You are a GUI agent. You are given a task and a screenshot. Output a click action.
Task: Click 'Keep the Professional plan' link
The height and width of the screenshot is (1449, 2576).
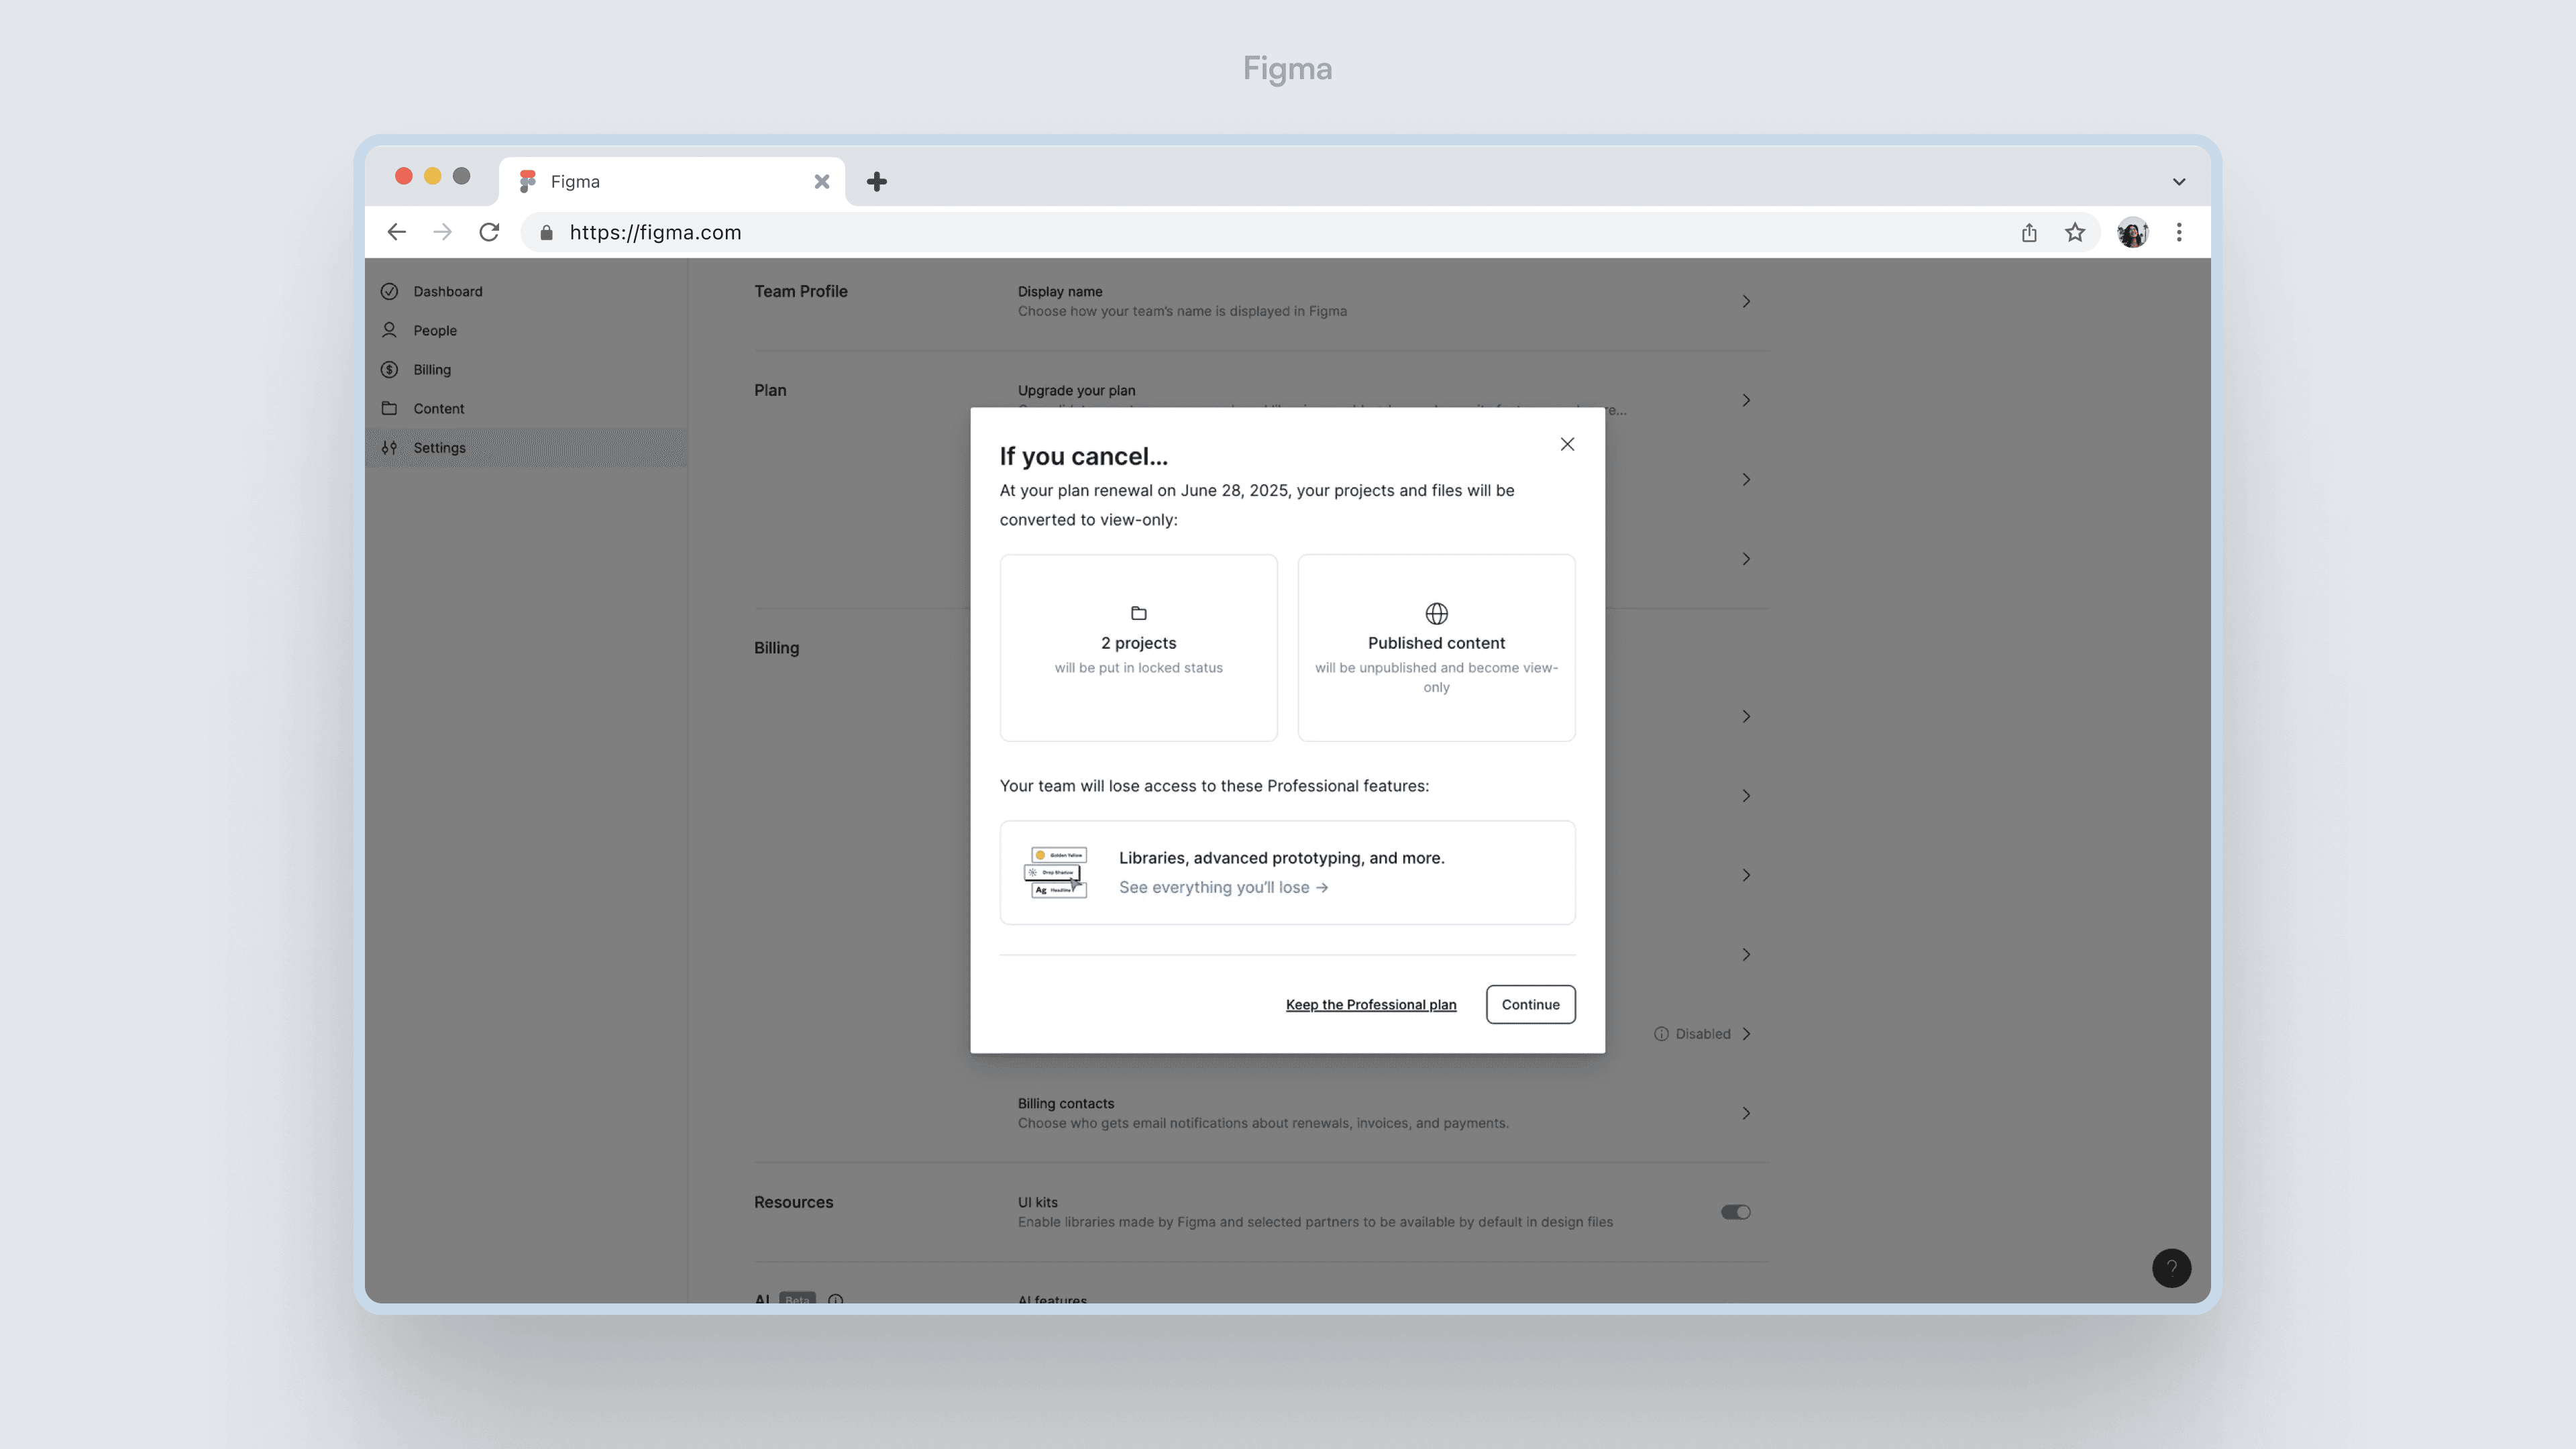click(1370, 1004)
